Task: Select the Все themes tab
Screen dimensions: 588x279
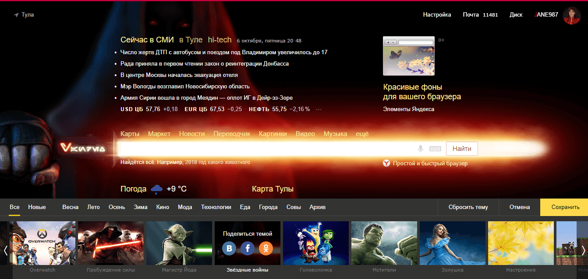Action: pyautogui.click(x=14, y=207)
